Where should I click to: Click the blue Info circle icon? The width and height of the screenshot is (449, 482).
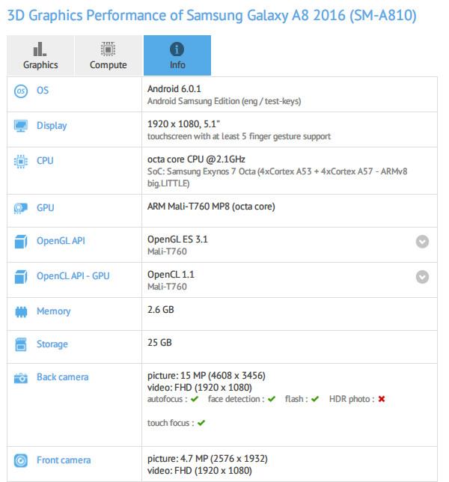pos(177,49)
